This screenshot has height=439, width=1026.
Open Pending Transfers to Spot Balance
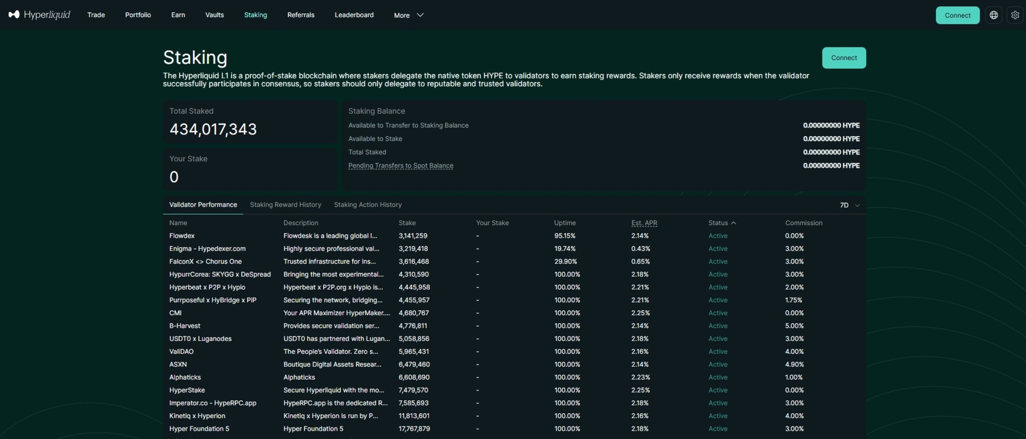click(400, 165)
